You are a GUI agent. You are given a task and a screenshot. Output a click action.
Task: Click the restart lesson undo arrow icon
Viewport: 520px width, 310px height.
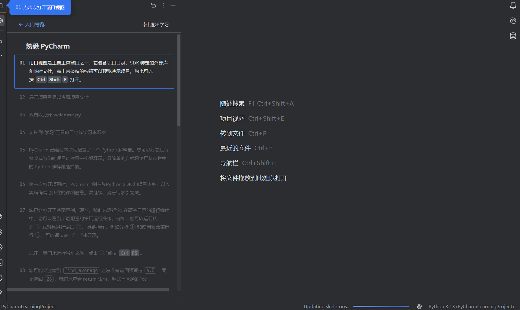coord(153,5)
